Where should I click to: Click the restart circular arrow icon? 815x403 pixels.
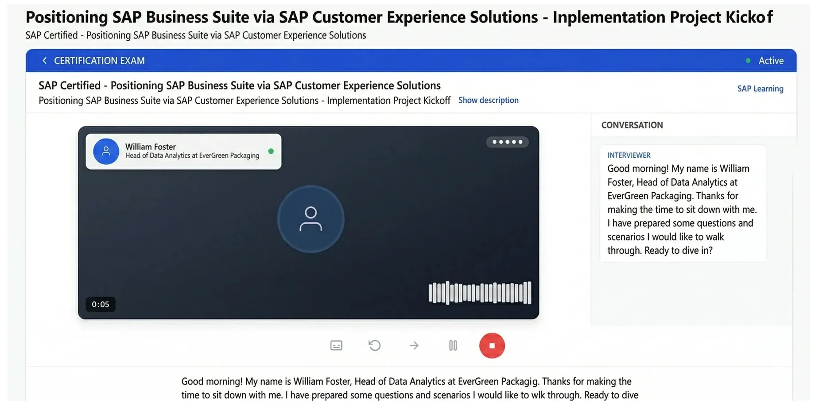click(x=375, y=345)
